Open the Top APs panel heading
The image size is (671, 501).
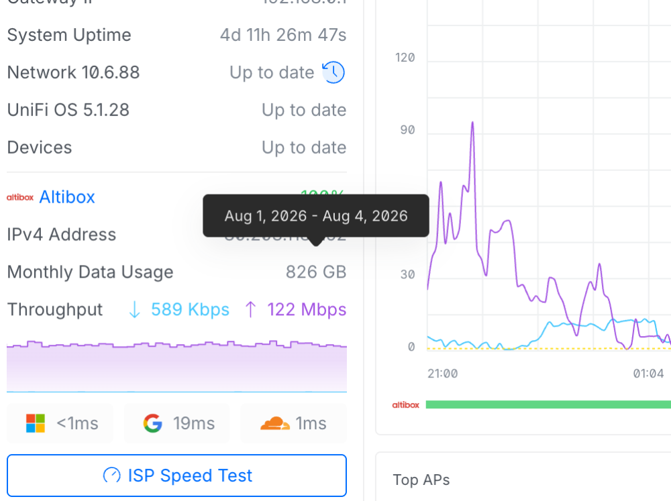(x=421, y=480)
